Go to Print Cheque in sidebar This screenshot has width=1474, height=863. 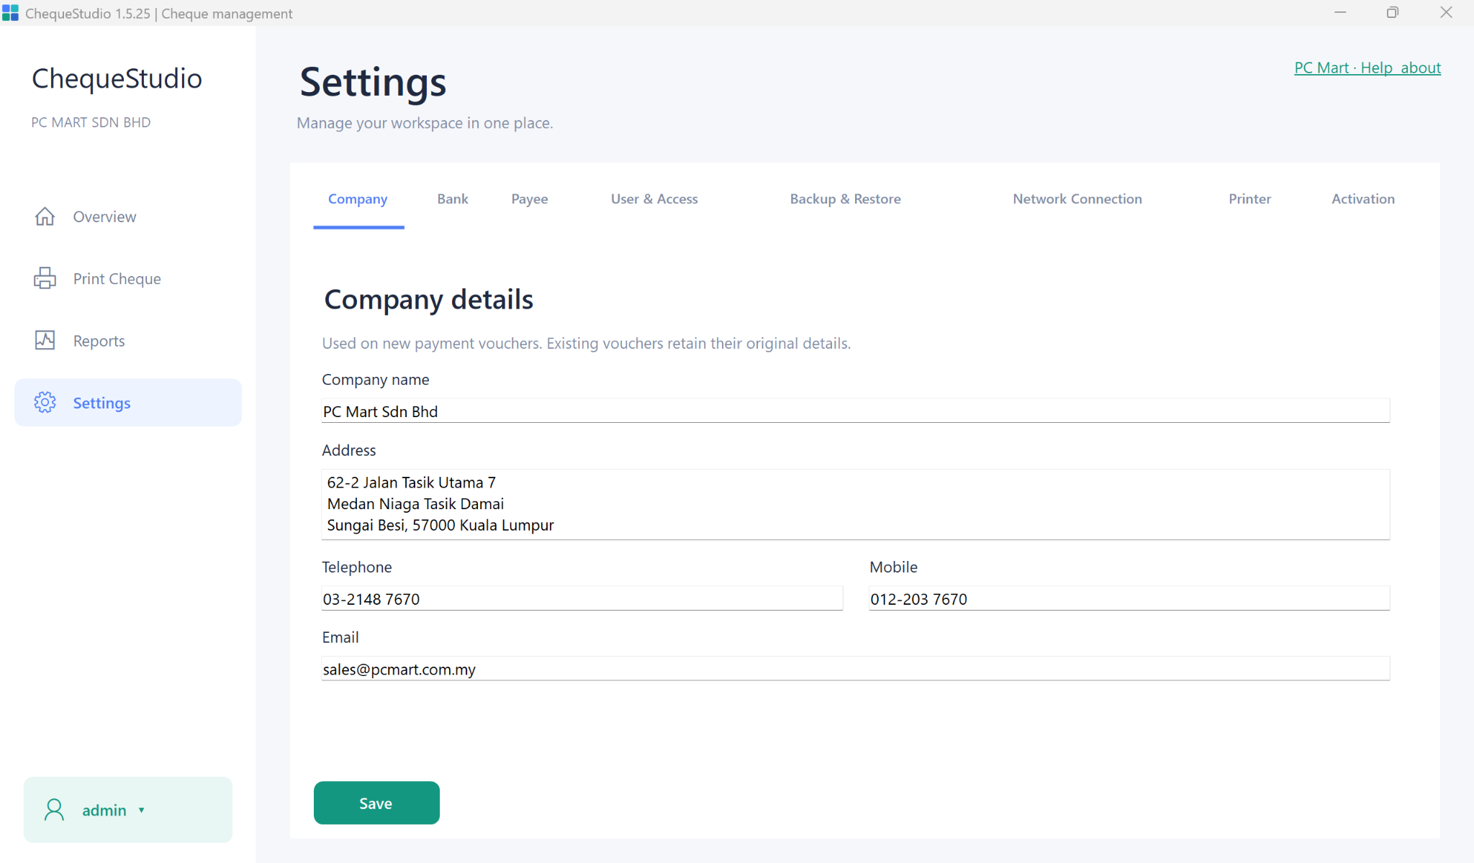(x=128, y=278)
